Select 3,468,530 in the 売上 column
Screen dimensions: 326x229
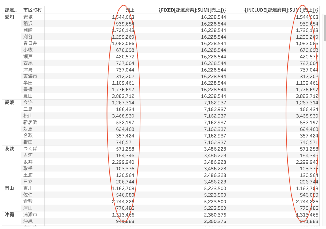pos(123,116)
